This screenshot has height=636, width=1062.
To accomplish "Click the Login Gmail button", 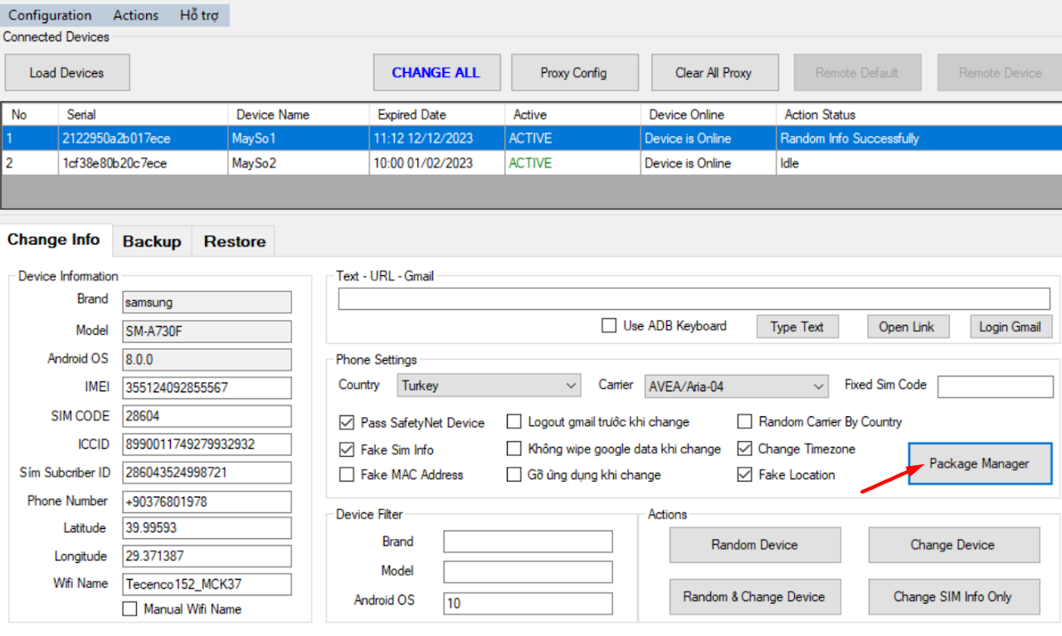I will pyautogui.click(x=1010, y=327).
